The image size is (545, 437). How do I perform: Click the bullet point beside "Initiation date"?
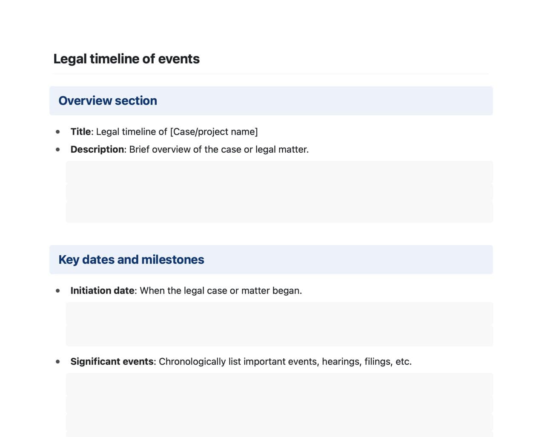(58, 291)
